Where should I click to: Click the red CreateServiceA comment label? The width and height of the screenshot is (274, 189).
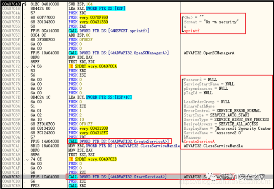click(x=199, y=141)
